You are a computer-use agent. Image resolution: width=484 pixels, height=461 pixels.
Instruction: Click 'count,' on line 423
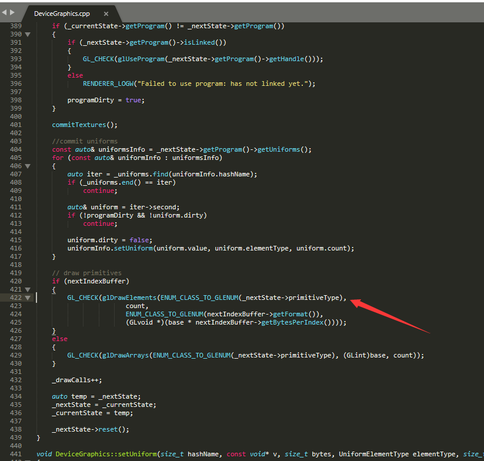pos(137,306)
